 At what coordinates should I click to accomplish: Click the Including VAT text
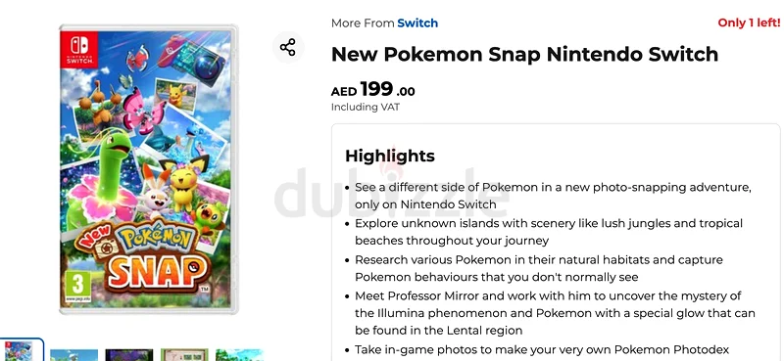click(x=366, y=107)
